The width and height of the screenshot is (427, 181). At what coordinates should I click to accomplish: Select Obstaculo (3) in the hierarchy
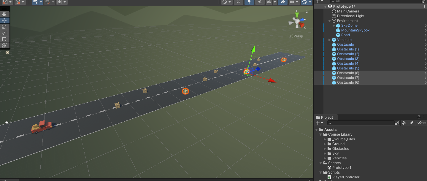coord(348,59)
